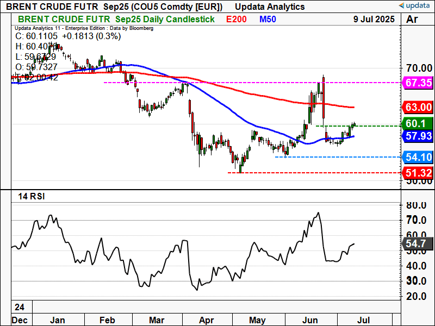Select Jul on the time axis
The height and width of the screenshot is (326, 435).
click(363, 320)
